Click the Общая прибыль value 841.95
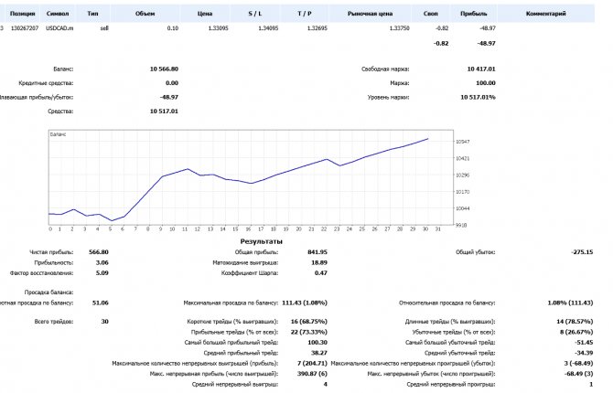613x393 pixels. pyautogui.click(x=317, y=252)
